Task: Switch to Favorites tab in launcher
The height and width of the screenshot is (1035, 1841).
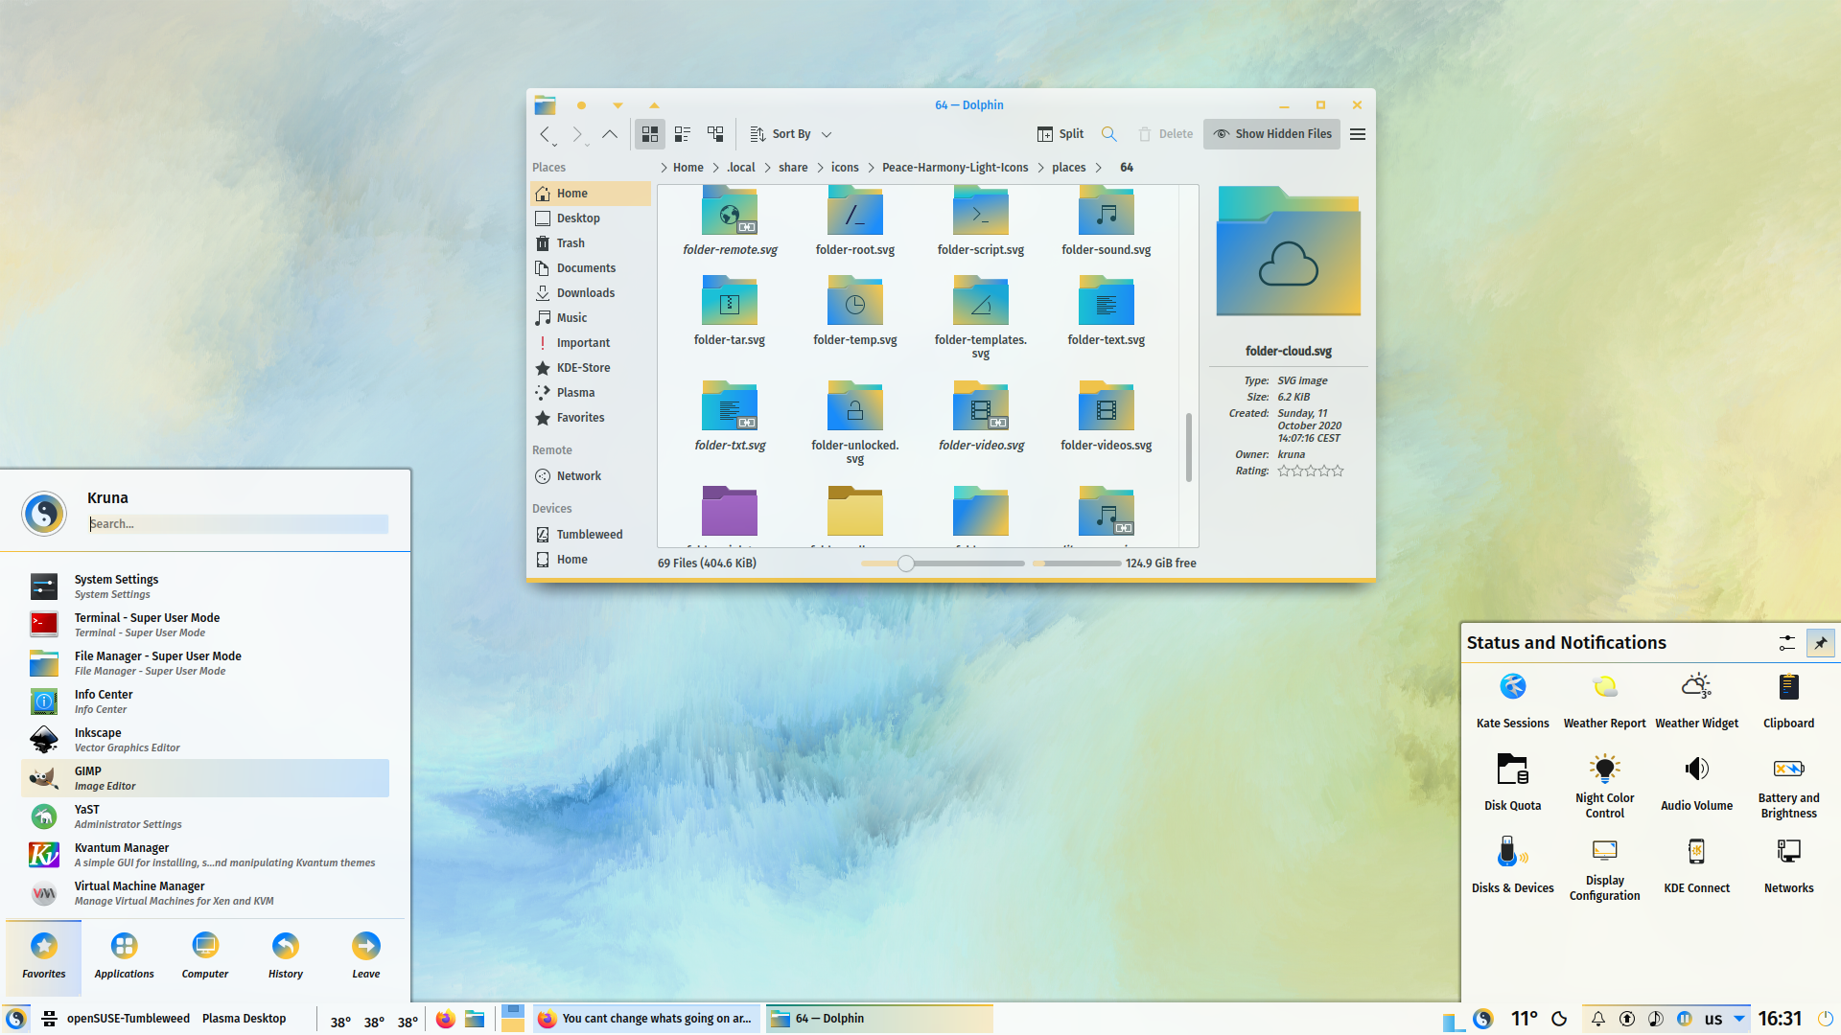Action: point(44,956)
